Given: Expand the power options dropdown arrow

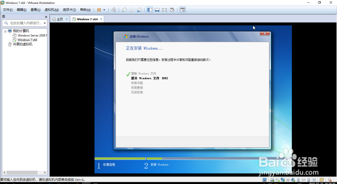Looking at the screenshot, I should pyautogui.click(x=104, y=10).
